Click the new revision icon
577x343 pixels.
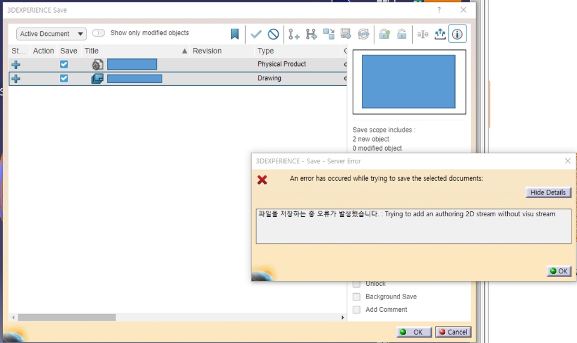(x=293, y=34)
